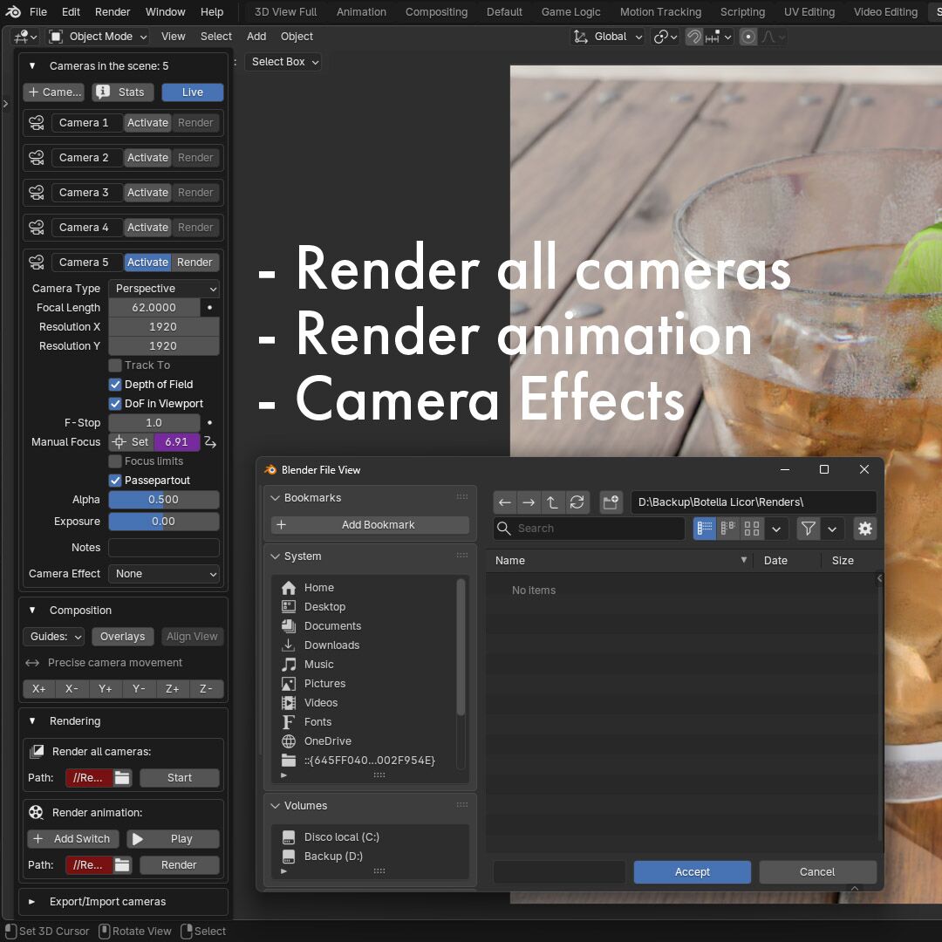Click the camera icon next to Camera 3
The image size is (942, 942).
pyautogui.click(x=37, y=193)
